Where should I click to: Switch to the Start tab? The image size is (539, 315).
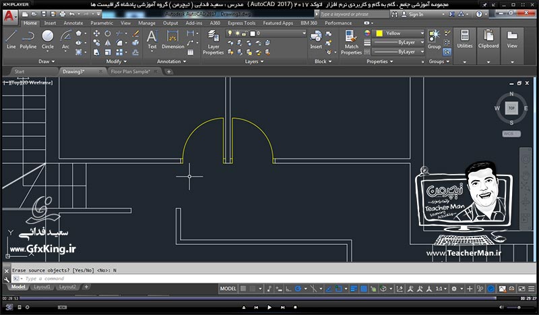[20, 71]
